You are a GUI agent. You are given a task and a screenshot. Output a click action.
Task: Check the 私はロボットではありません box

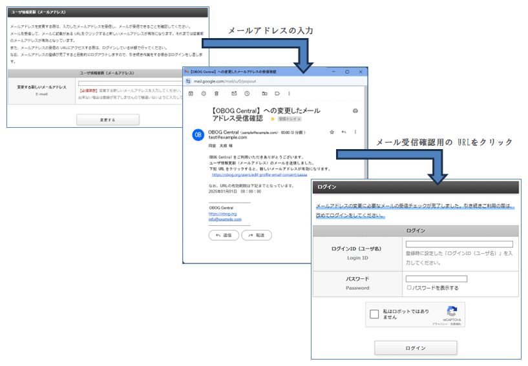(x=374, y=314)
